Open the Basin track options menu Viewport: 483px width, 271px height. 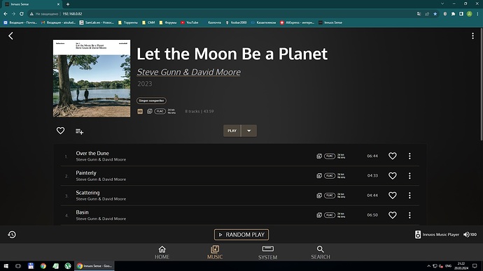(x=409, y=215)
